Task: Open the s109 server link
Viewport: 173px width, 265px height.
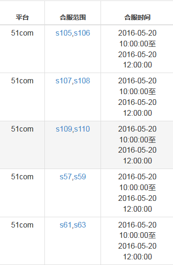Action: (x=64, y=129)
